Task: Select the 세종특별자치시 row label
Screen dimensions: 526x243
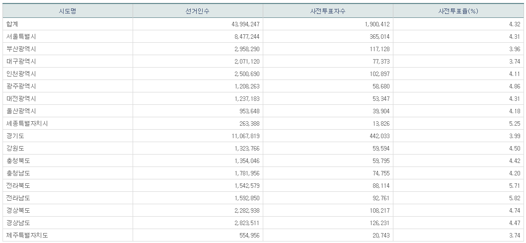Action: (27, 123)
